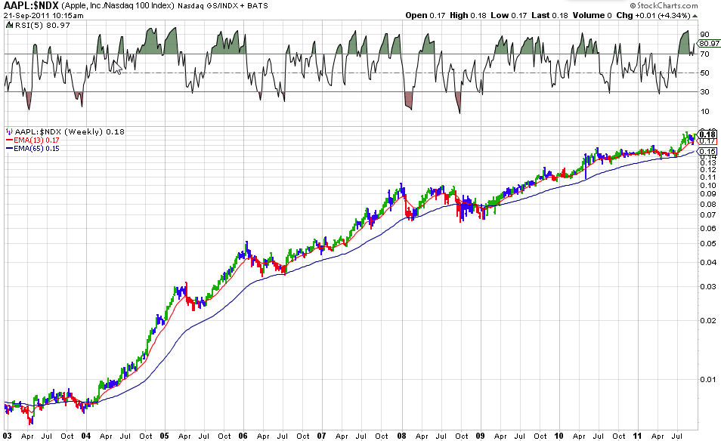
Task: Click the High 0.18 quote value
Action: click(468, 15)
